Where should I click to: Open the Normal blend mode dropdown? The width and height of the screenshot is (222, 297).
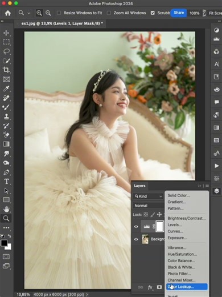pos(148,206)
